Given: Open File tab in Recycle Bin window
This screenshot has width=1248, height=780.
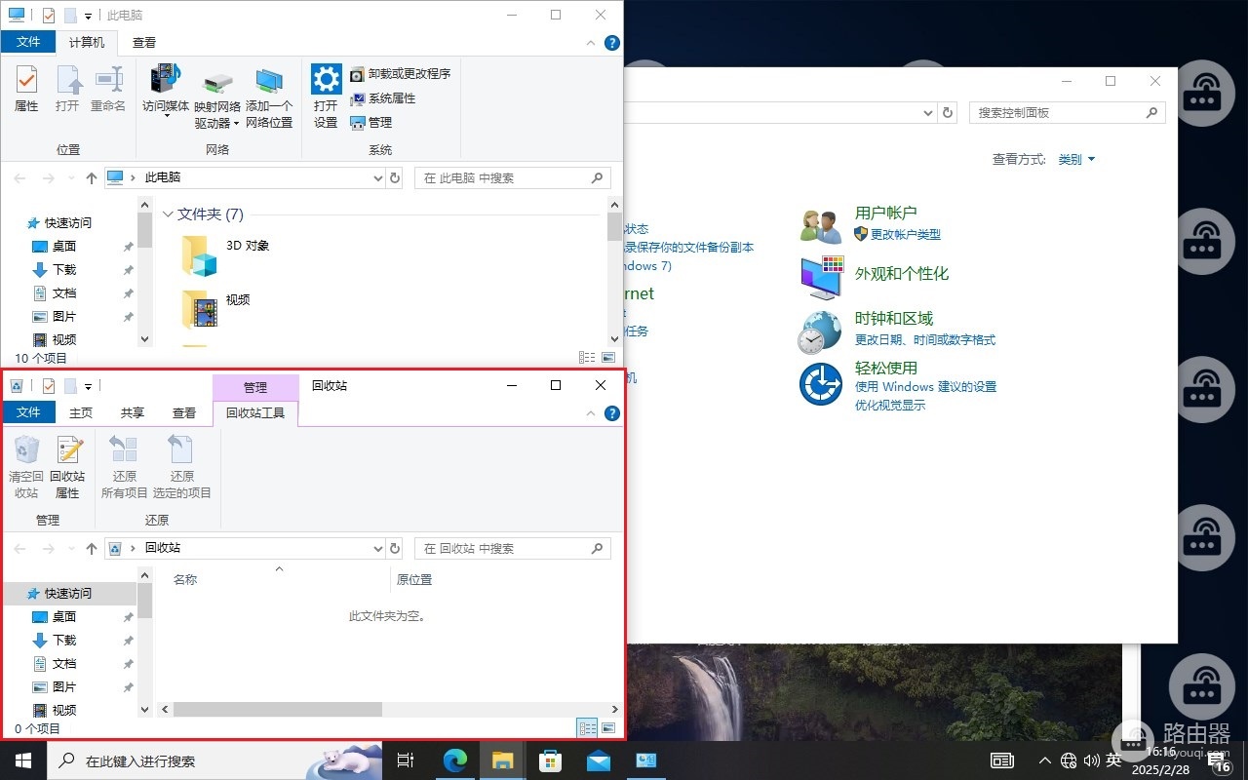Looking at the screenshot, I should (29, 412).
